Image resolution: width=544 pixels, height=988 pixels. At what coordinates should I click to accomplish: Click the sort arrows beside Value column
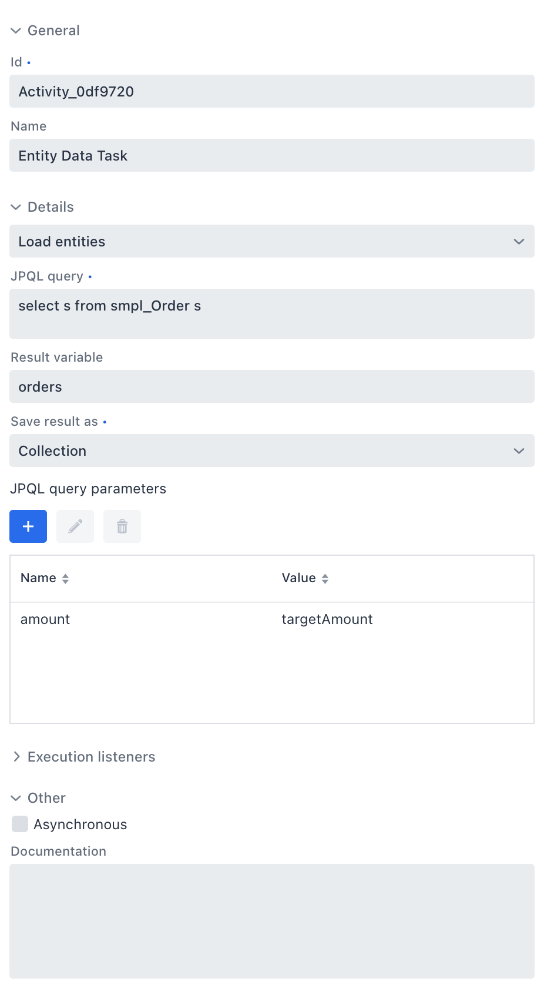pos(325,578)
